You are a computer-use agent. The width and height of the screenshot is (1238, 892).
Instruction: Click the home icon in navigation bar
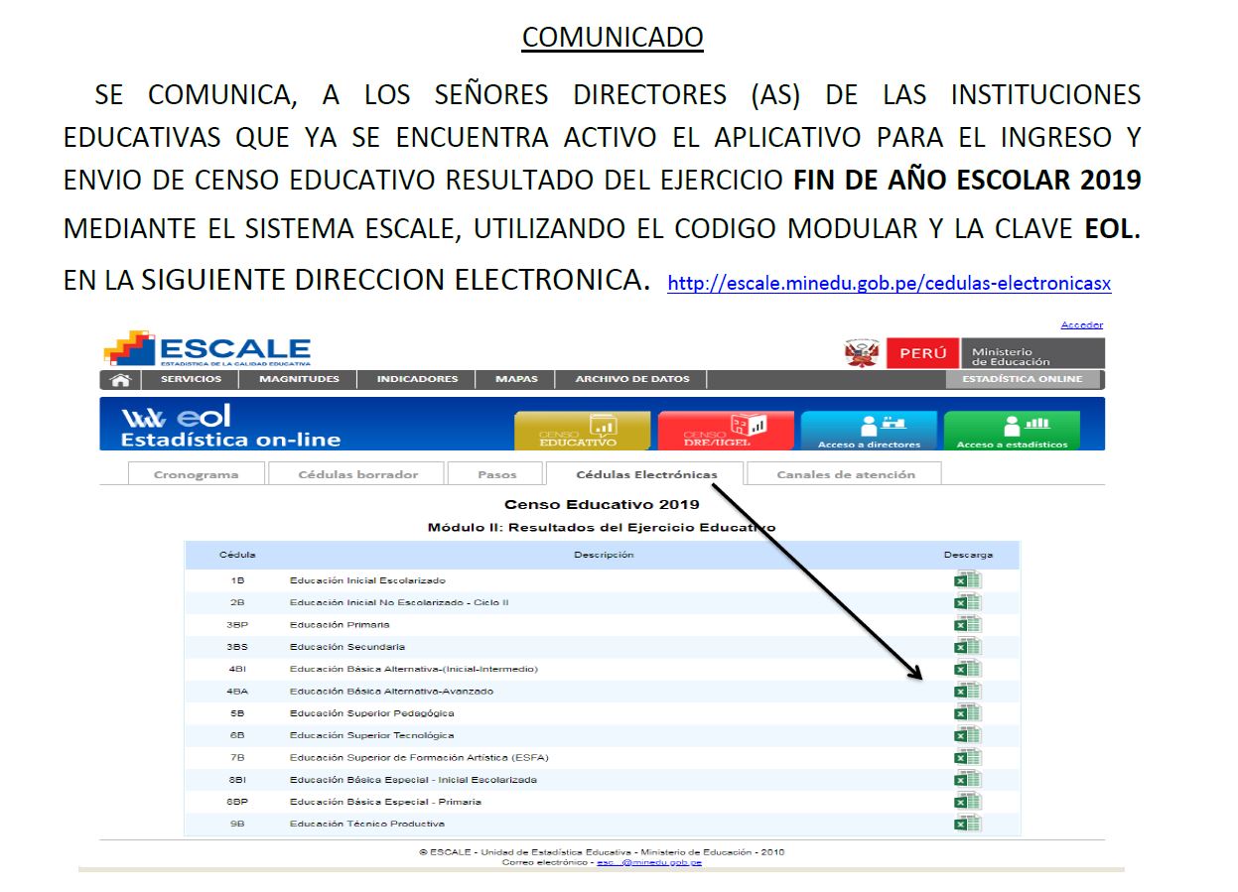pos(121,379)
